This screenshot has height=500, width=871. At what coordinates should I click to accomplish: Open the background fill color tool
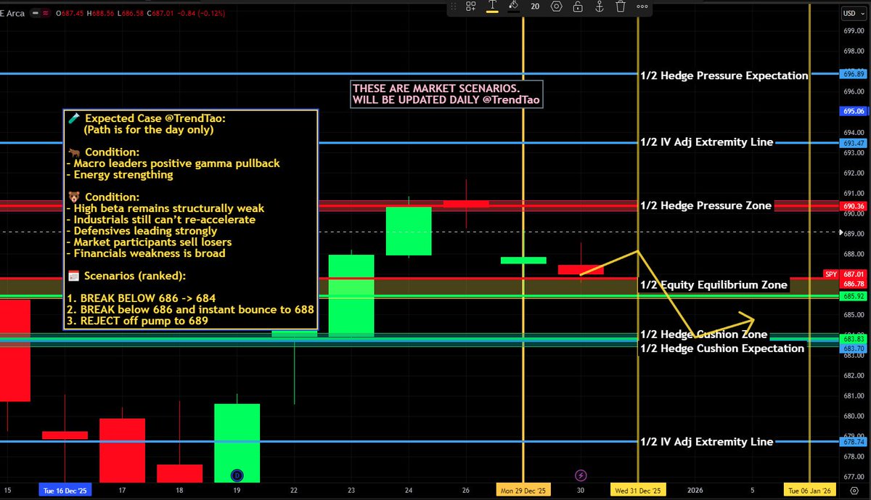[x=514, y=7]
